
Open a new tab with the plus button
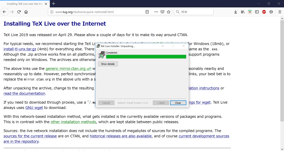(54, 4)
